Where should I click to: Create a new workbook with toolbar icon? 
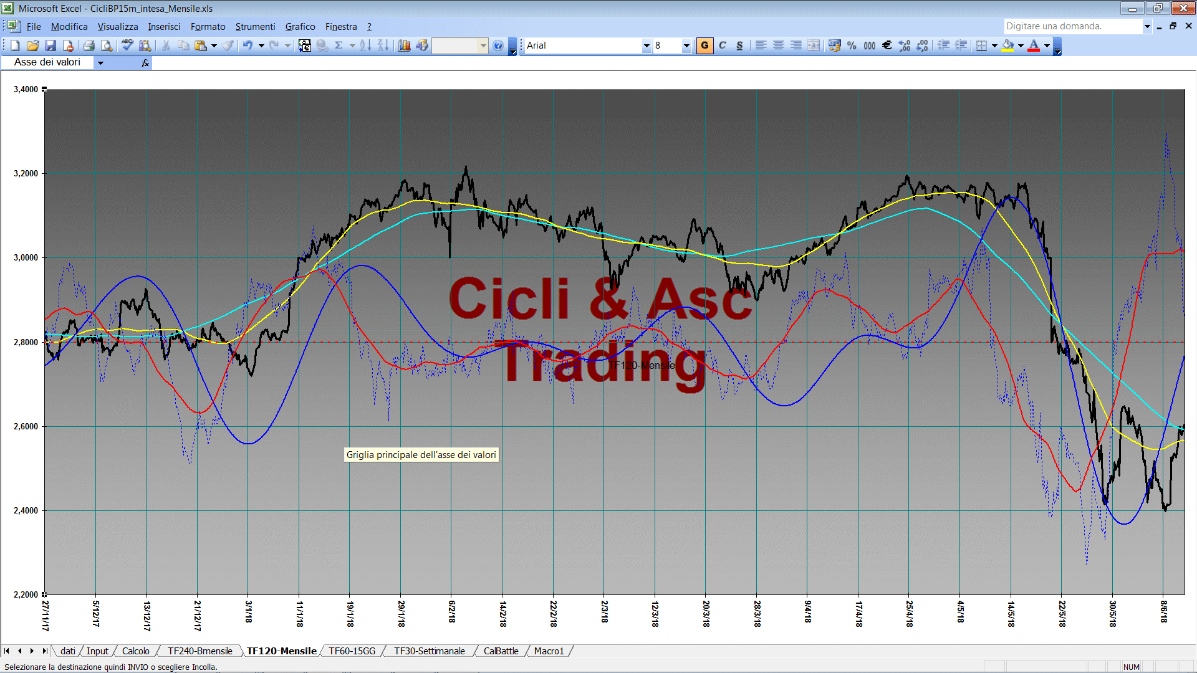pos(15,45)
